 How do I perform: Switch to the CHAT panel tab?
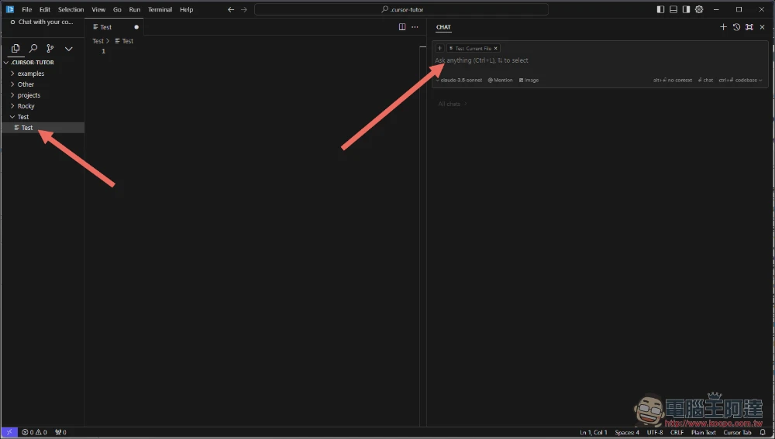point(443,27)
